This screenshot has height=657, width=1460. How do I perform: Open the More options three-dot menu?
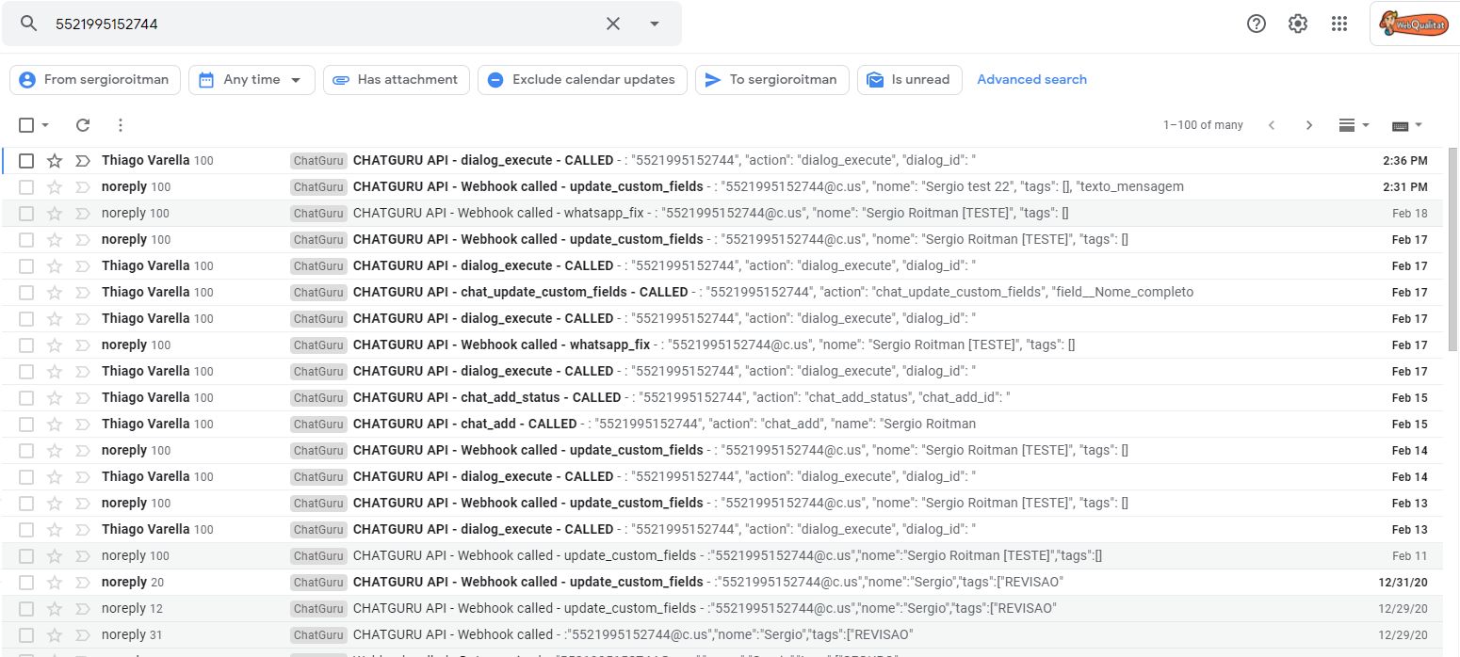[x=120, y=125]
